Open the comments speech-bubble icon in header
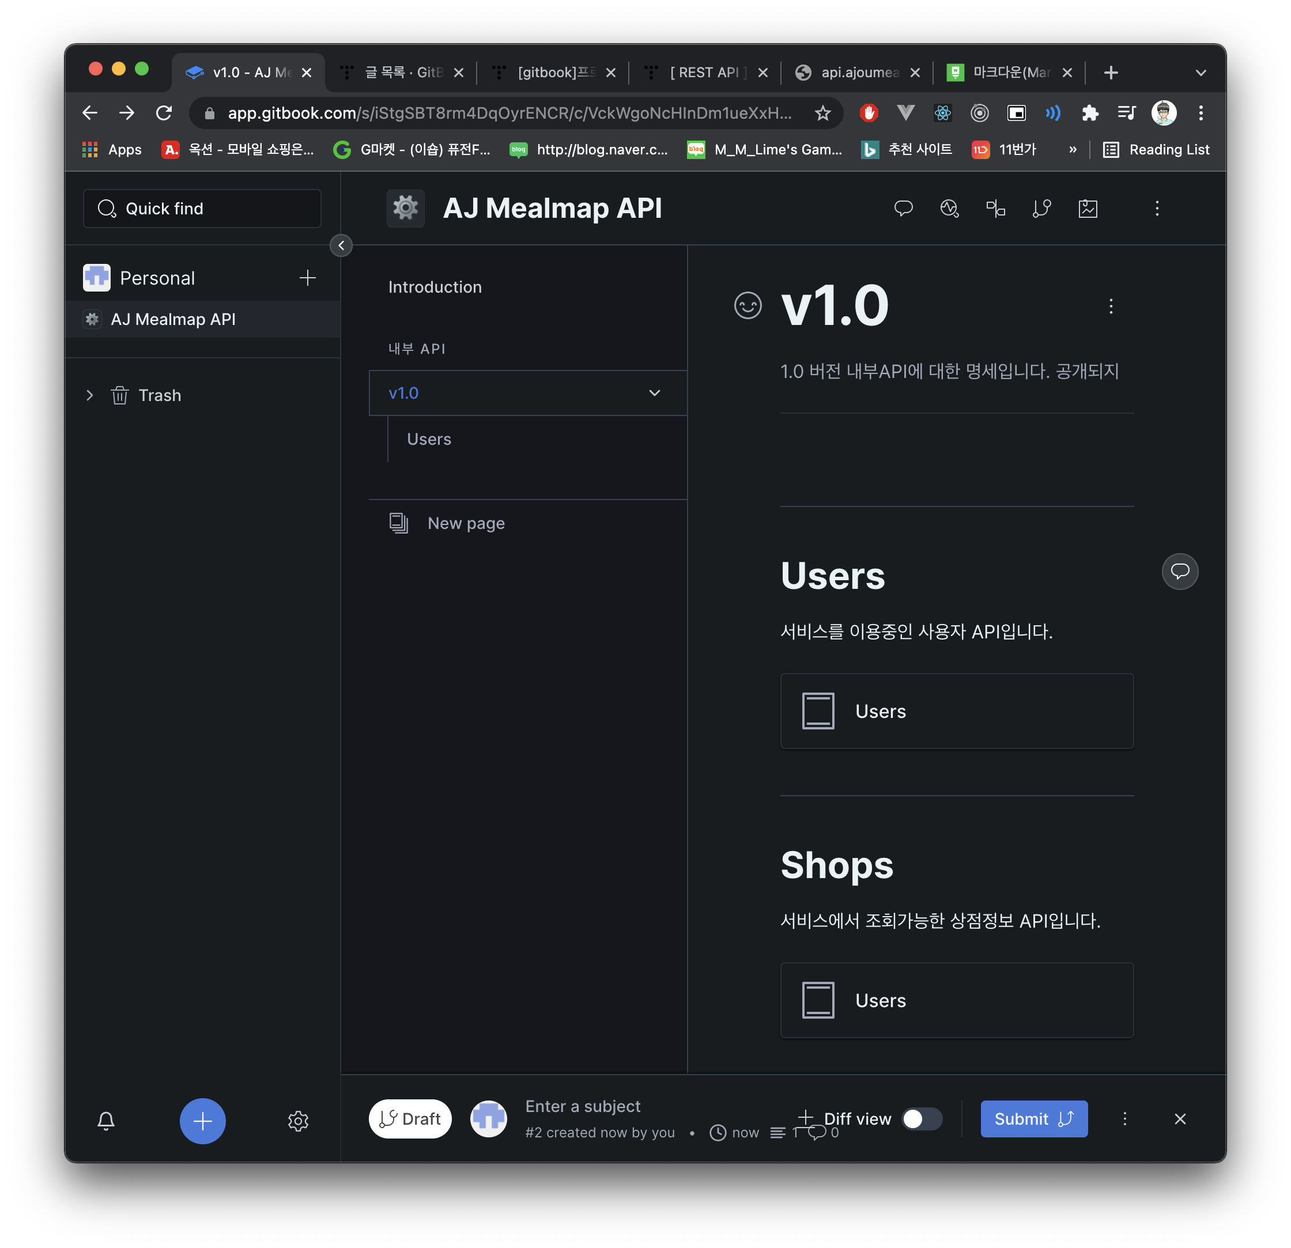This screenshot has height=1248, width=1291. [903, 209]
